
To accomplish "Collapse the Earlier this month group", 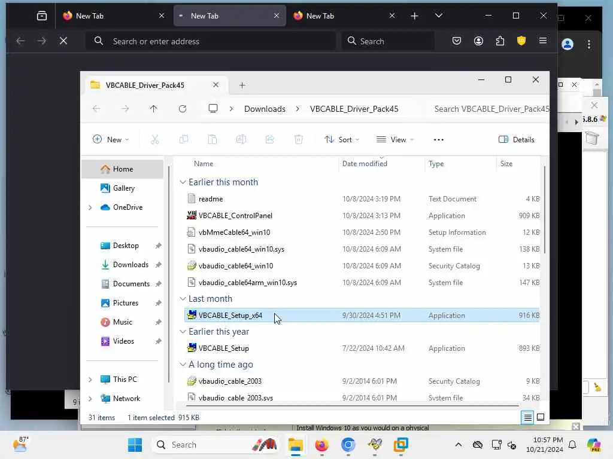I will click(183, 182).
